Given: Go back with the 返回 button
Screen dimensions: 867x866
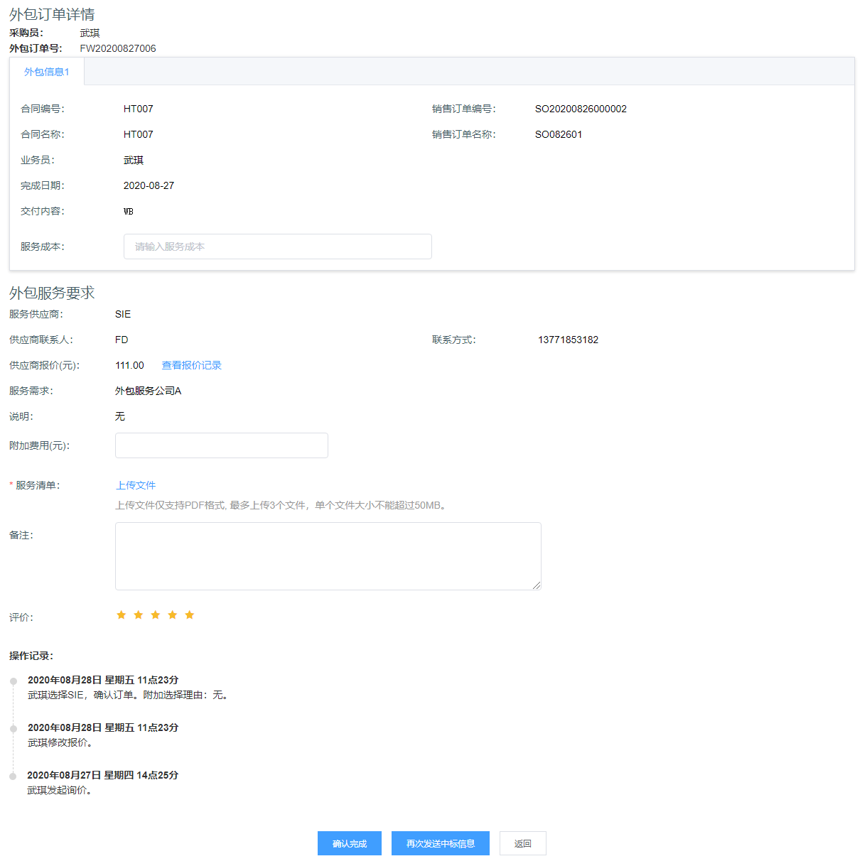Looking at the screenshot, I should click(x=522, y=843).
